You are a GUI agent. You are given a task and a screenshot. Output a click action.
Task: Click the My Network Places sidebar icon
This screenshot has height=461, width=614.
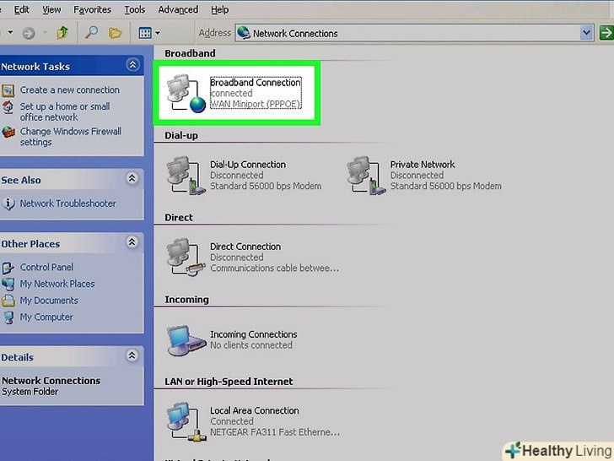(x=8, y=285)
